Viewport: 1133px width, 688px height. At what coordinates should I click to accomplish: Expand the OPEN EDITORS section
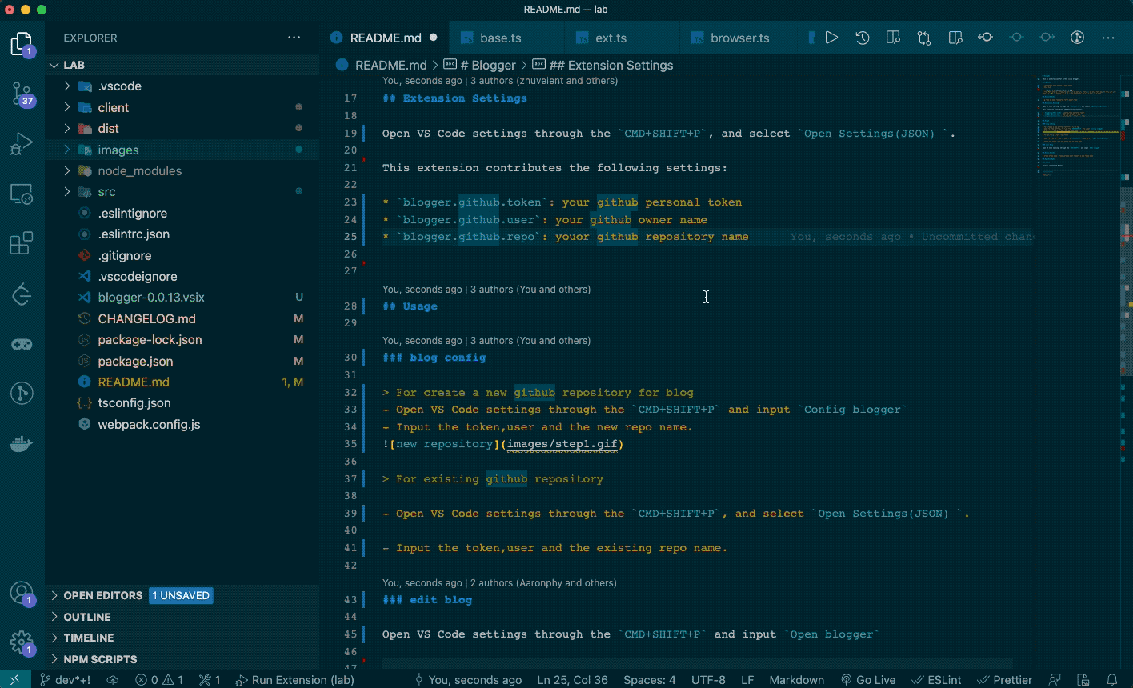click(182, 595)
